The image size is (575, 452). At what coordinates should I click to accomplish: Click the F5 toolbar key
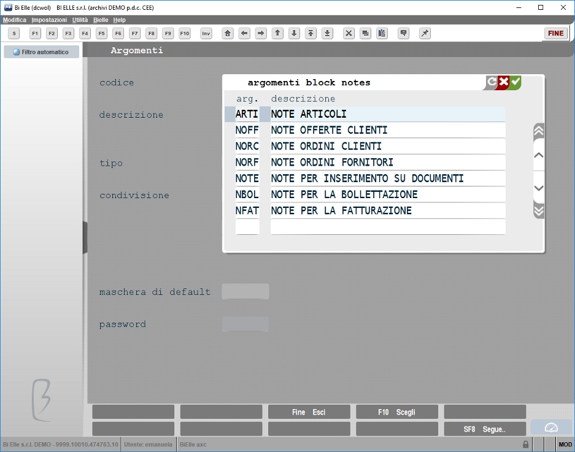[x=102, y=33]
